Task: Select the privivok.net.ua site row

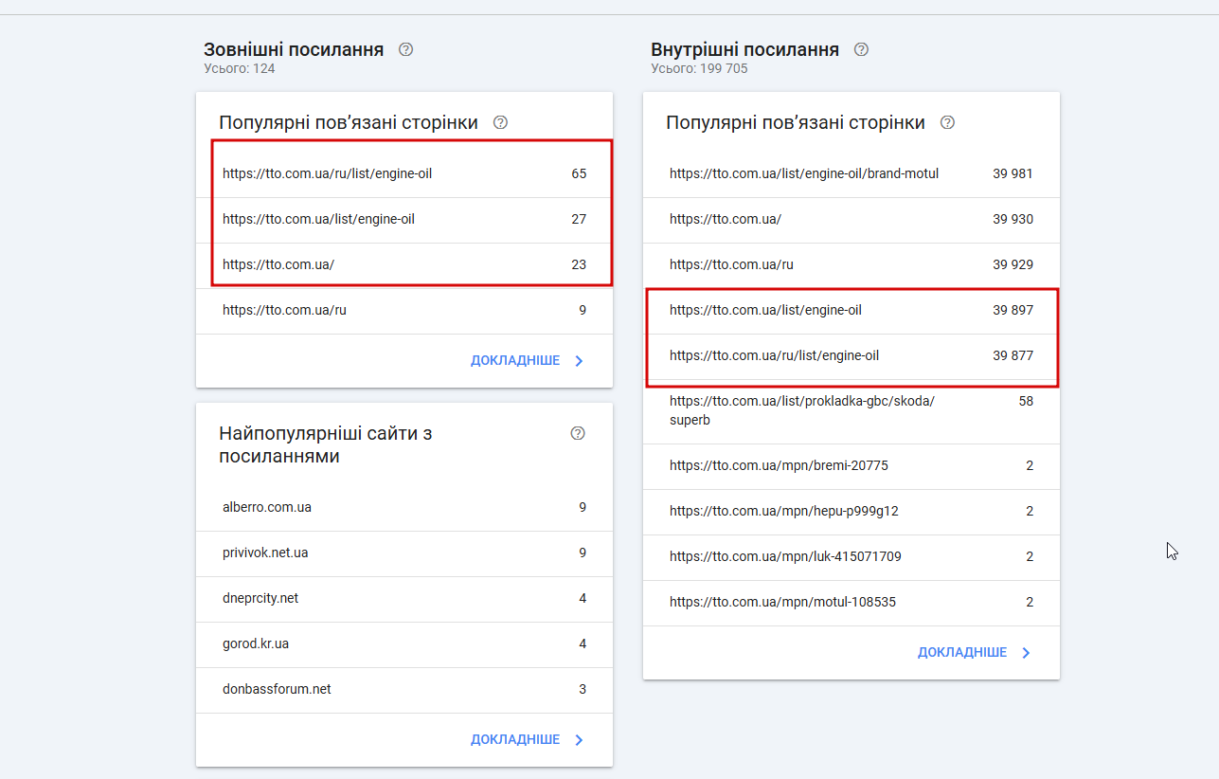Action: [x=404, y=553]
